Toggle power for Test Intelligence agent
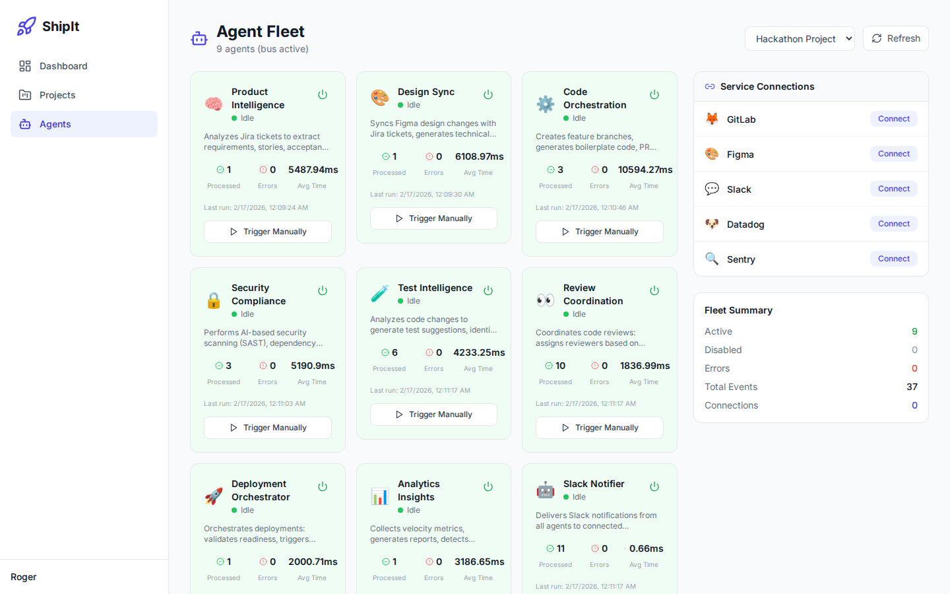 [x=488, y=290]
